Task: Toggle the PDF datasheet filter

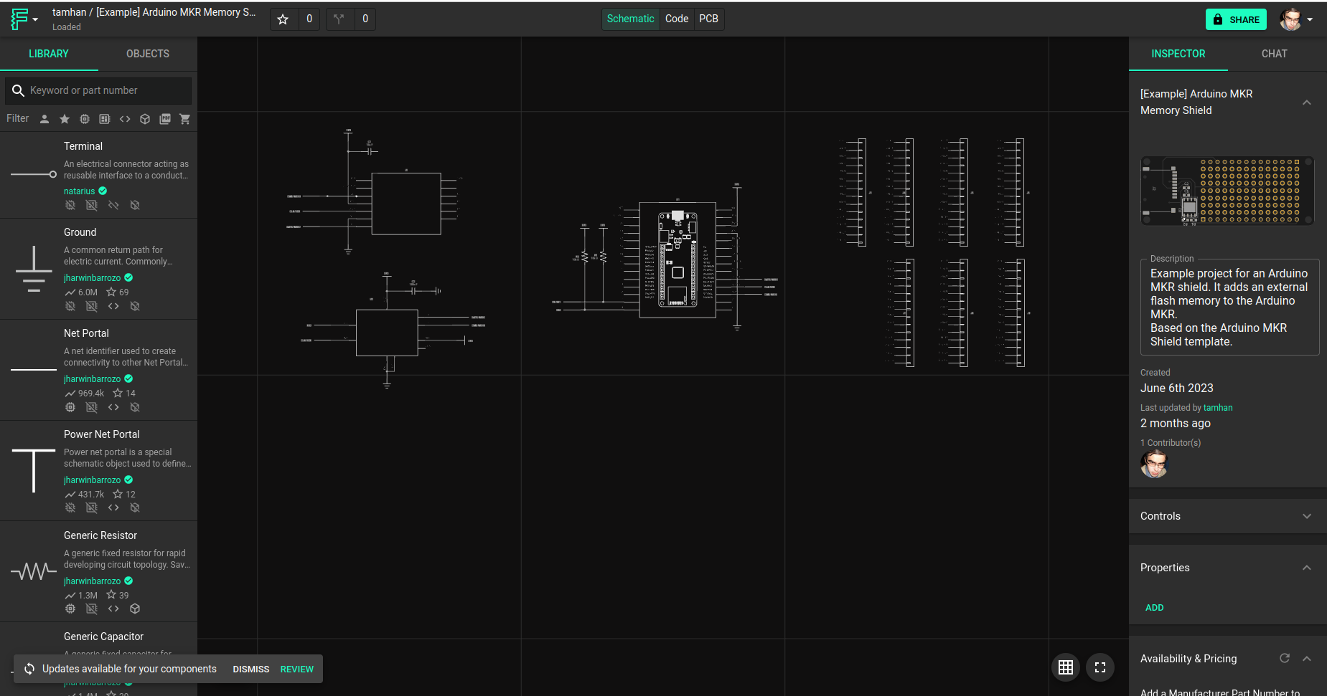Action: (x=165, y=119)
